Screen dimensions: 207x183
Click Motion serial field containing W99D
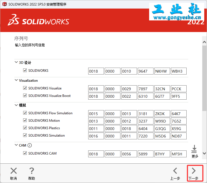point(162,121)
